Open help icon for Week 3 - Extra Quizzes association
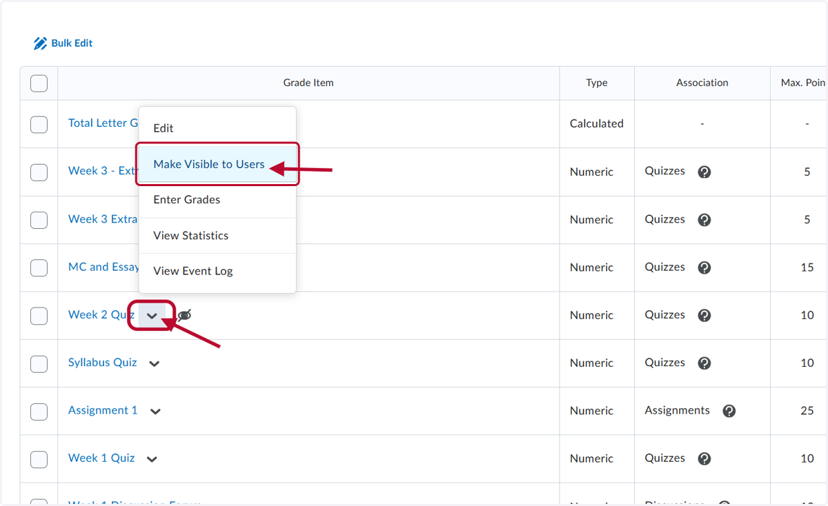Viewport: 828px width, 506px height. (704, 172)
